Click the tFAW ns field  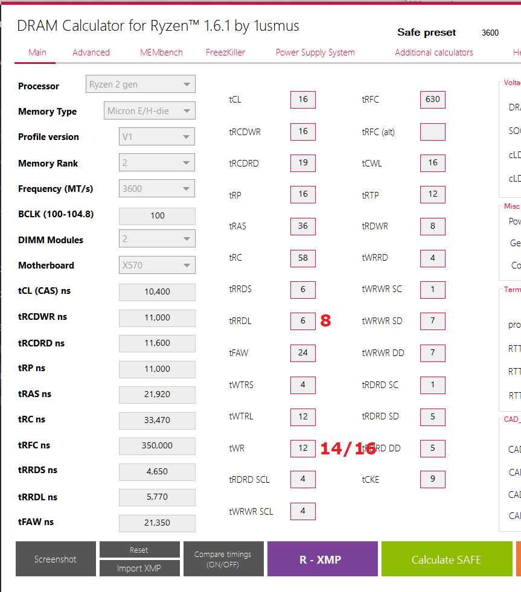pyautogui.click(x=157, y=523)
